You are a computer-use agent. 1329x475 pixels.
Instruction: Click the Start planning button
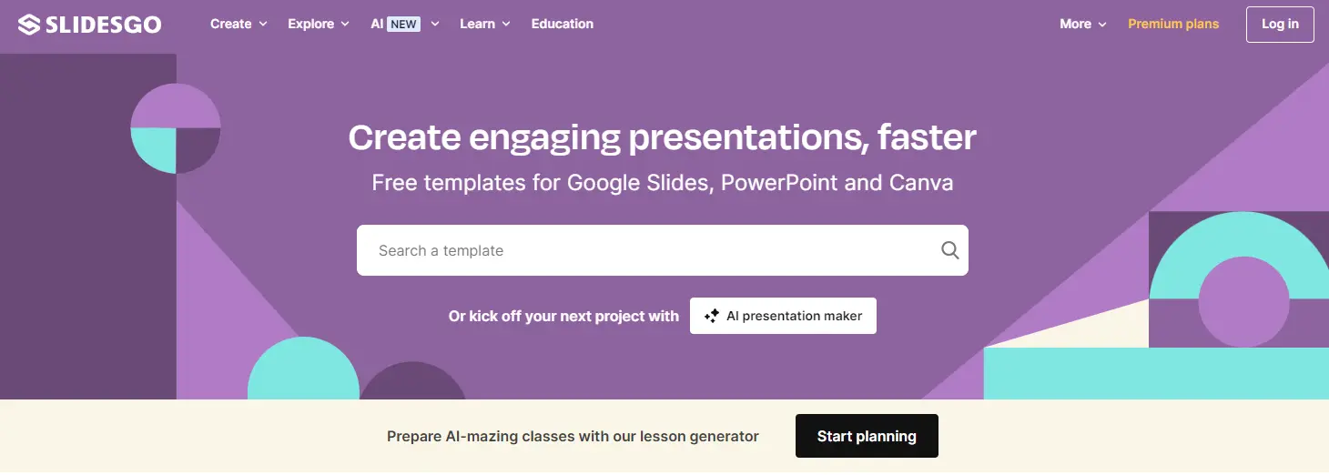pos(867,436)
